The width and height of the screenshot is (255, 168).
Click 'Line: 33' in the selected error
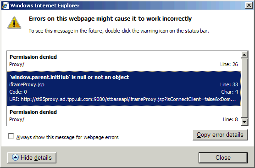[x=229, y=84]
